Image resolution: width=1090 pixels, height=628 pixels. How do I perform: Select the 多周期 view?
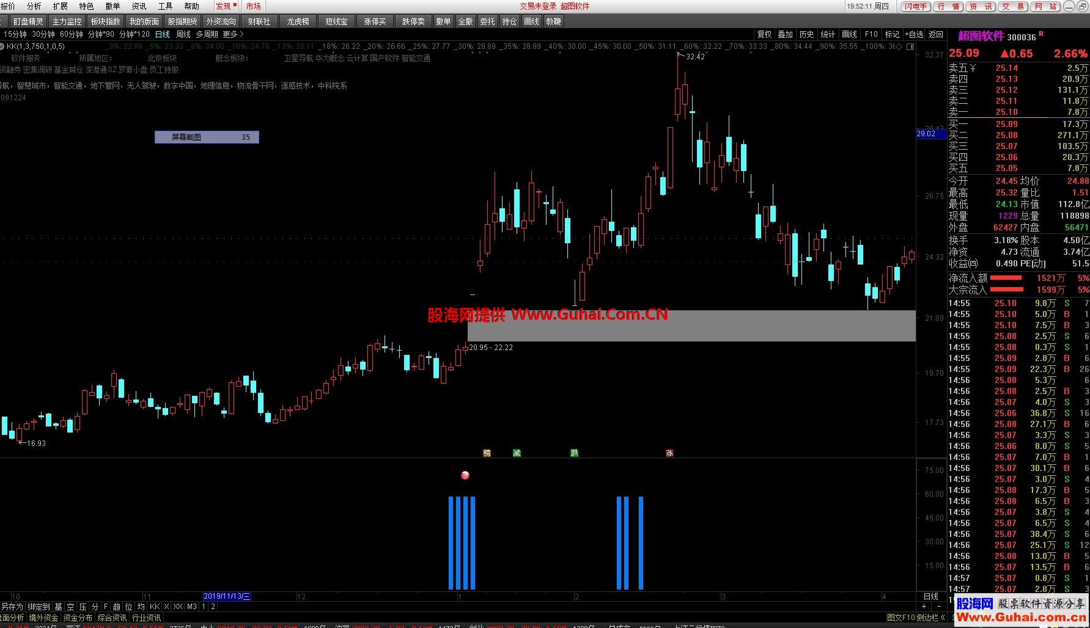(x=207, y=34)
